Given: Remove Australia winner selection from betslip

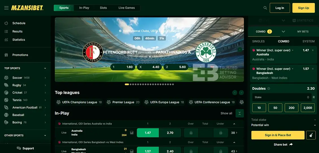Looking at the screenshot, I should 313,50.
